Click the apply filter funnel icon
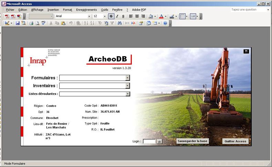The width and height of the screenshot is (272, 167). 112,23
